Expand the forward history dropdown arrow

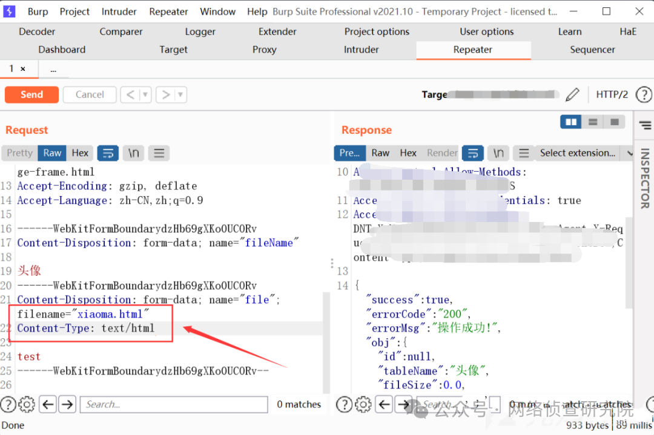(180, 94)
